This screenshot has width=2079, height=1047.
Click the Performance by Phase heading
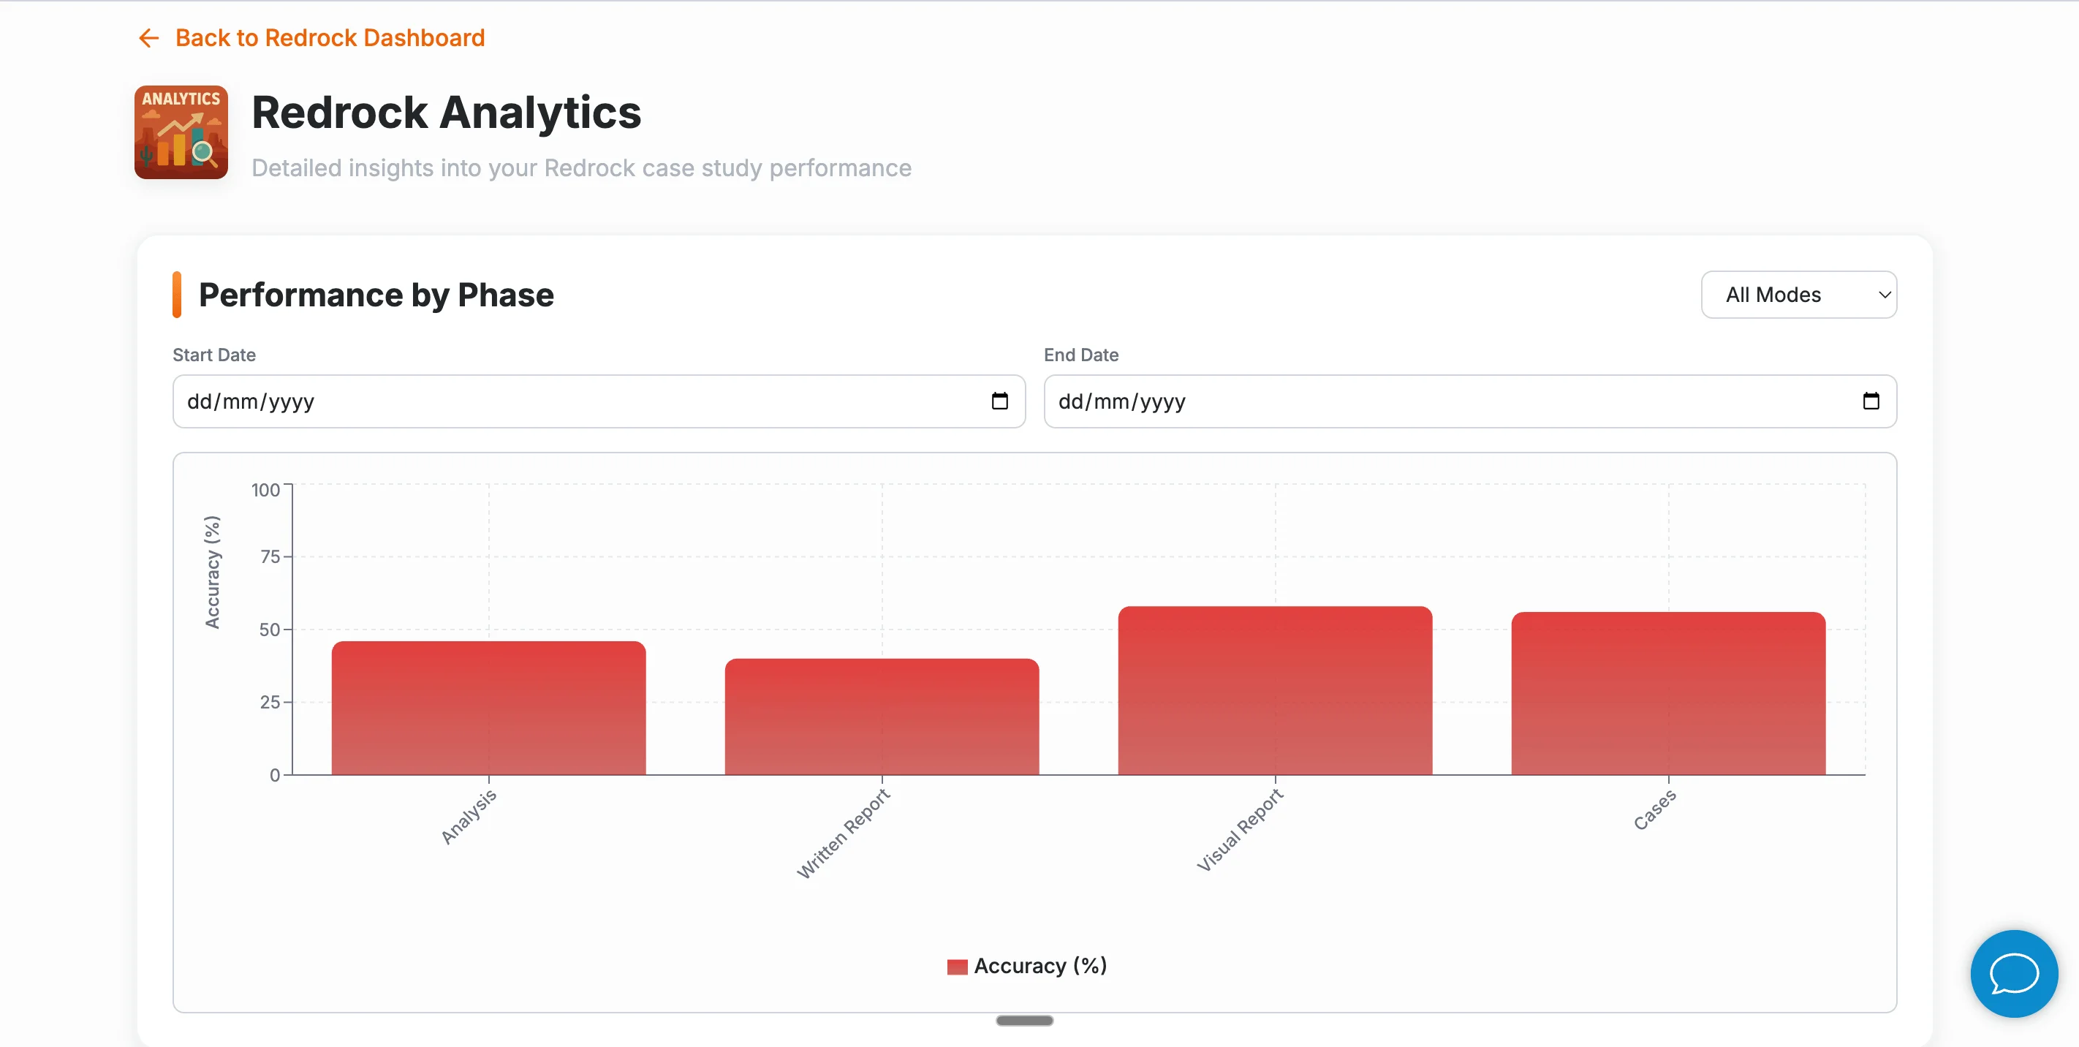tap(375, 295)
